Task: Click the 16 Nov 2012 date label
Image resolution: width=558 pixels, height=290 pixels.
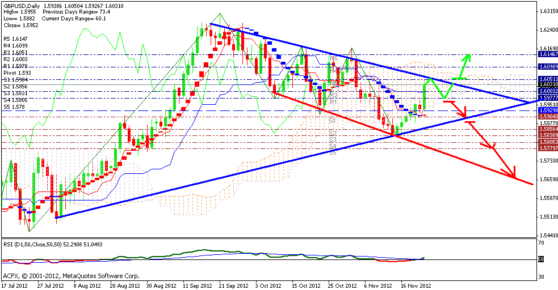Action: click(417, 286)
